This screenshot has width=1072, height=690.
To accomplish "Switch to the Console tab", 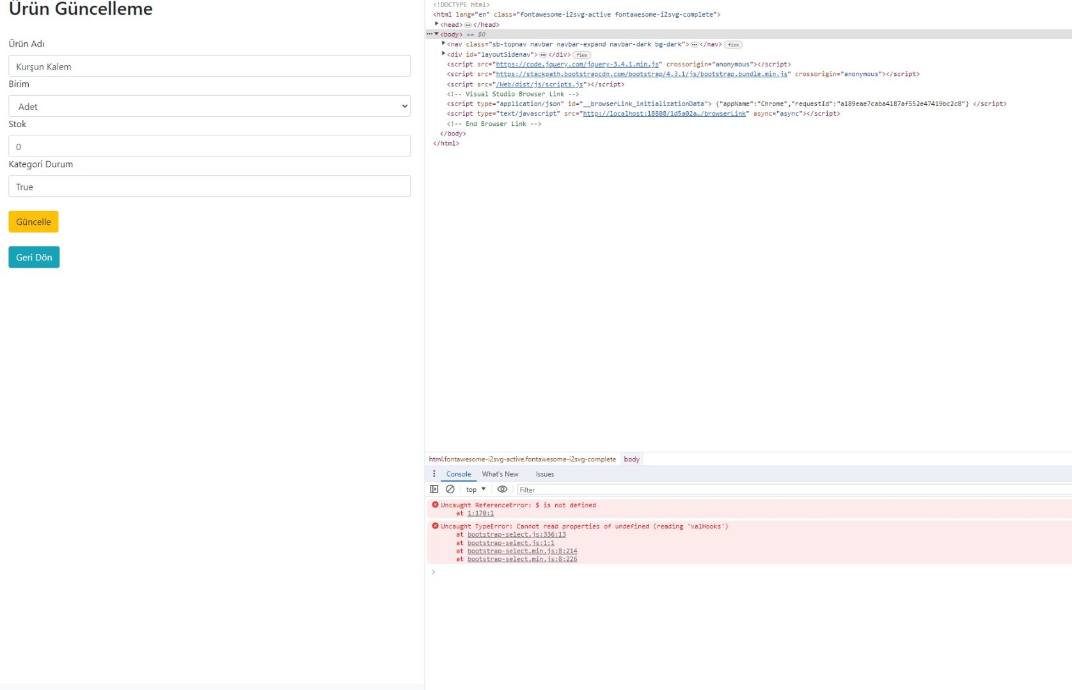I will (x=459, y=474).
